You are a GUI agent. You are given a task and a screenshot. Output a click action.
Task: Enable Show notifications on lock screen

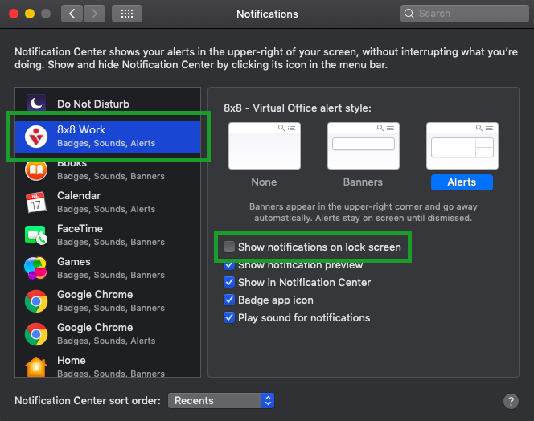point(229,247)
